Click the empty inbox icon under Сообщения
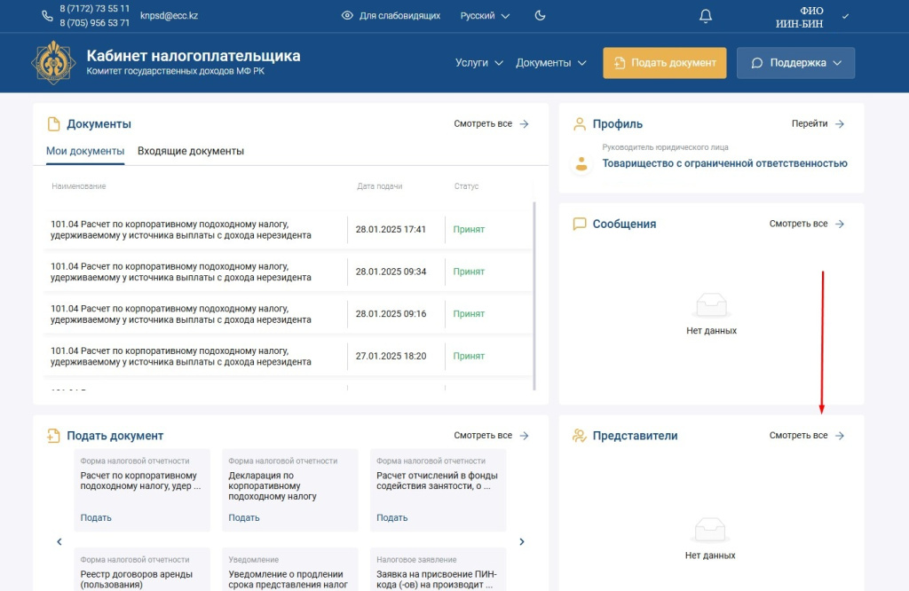909x591 pixels. point(711,305)
